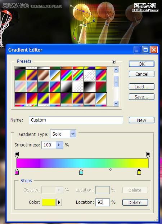The image size is (162, 224).
Task: Select the red to green gradient preset
Action: point(101,87)
